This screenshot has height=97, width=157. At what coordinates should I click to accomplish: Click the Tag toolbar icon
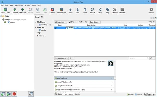[x=107, y=10]
